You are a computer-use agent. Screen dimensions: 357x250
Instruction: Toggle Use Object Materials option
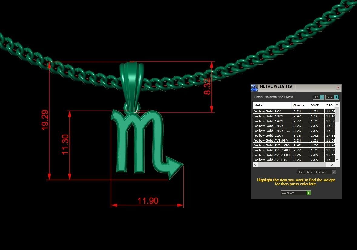[316, 172]
